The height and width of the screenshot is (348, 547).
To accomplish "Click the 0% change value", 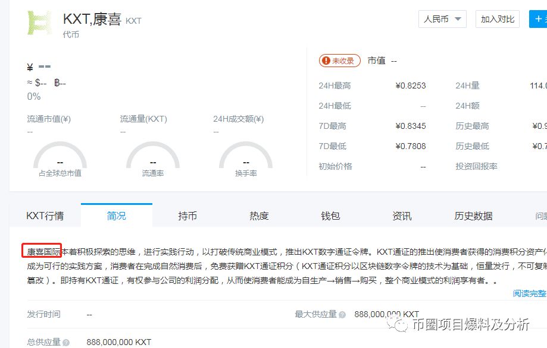I will pyautogui.click(x=34, y=96).
